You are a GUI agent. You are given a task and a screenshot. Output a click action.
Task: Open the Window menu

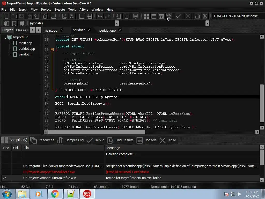coord(97,10)
